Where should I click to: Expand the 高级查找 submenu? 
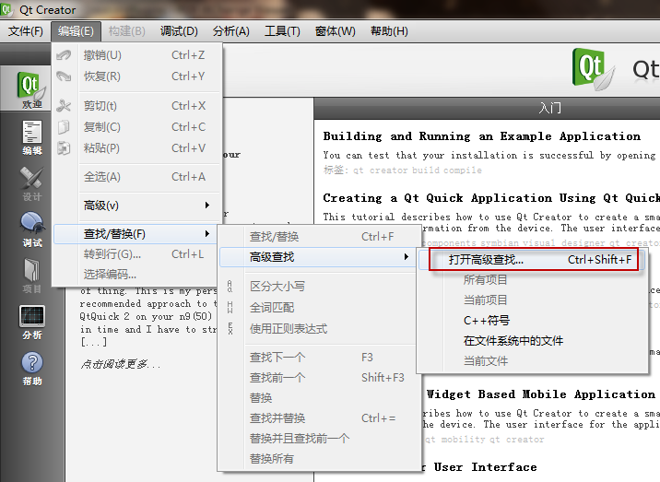pos(317,257)
